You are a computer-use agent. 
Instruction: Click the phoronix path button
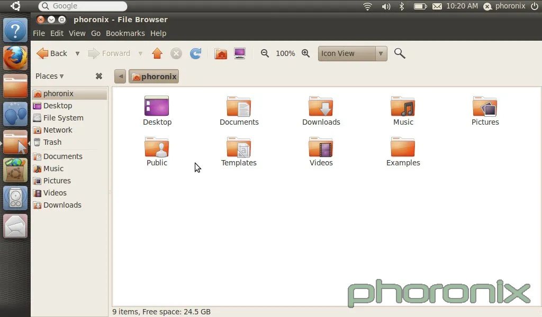pyautogui.click(x=154, y=76)
